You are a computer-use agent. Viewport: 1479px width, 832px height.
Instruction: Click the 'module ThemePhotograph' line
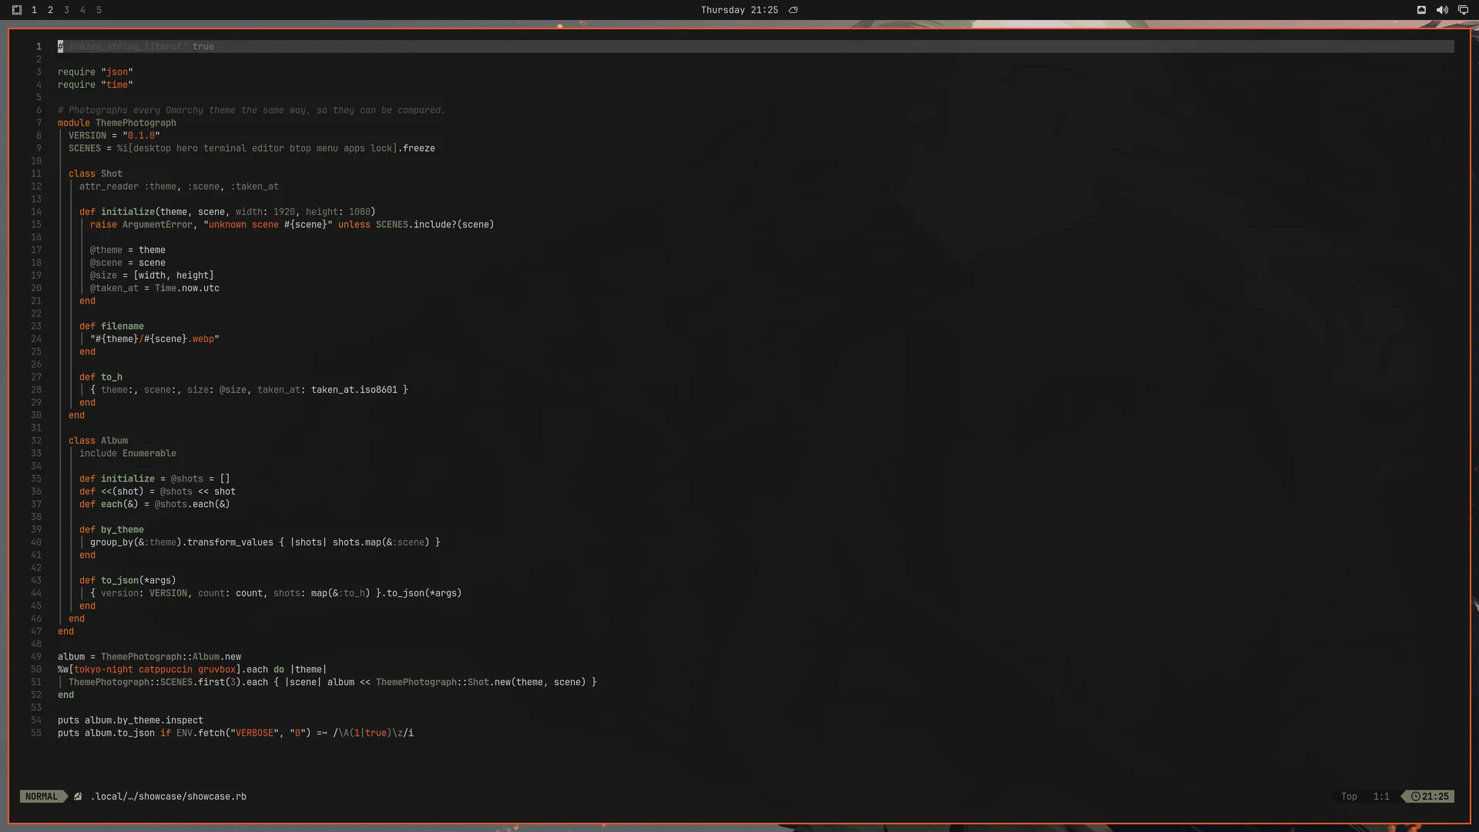[117, 123]
